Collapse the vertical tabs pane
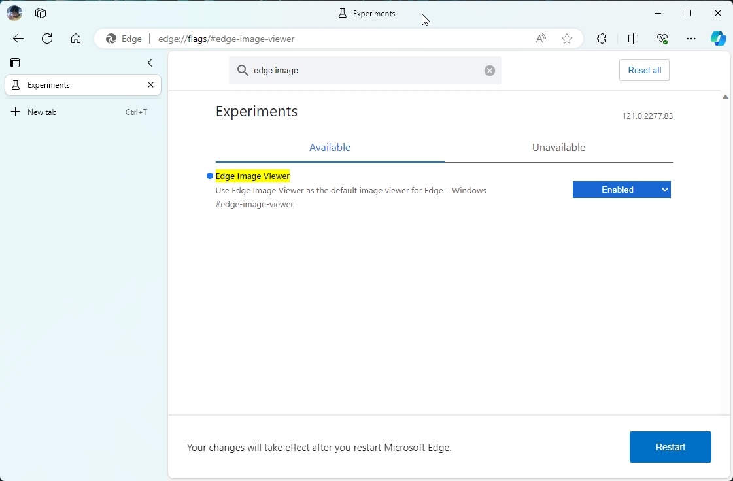The width and height of the screenshot is (733, 481). [x=150, y=63]
